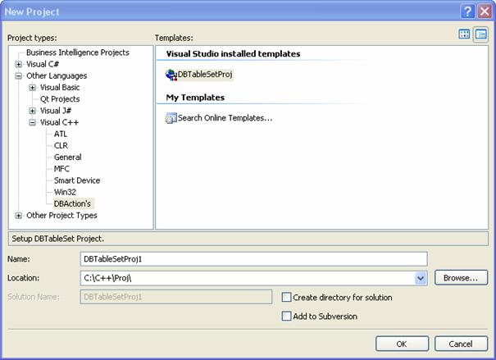Check Add to Subversion option

[286, 316]
